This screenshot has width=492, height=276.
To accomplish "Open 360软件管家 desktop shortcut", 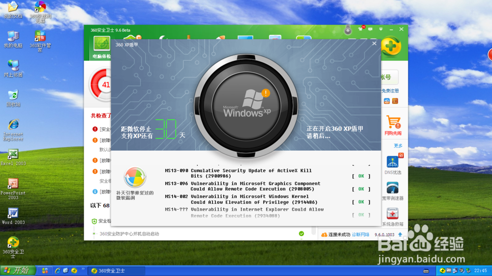I will point(40,41).
